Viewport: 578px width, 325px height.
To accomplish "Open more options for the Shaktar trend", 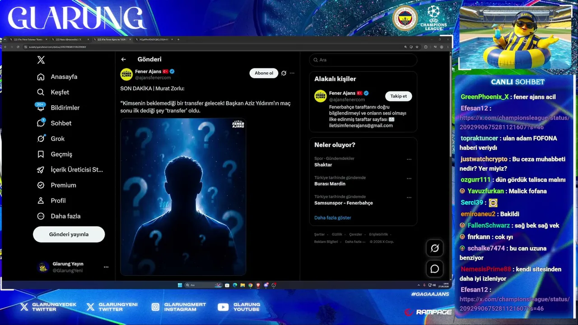I will click(x=409, y=159).
